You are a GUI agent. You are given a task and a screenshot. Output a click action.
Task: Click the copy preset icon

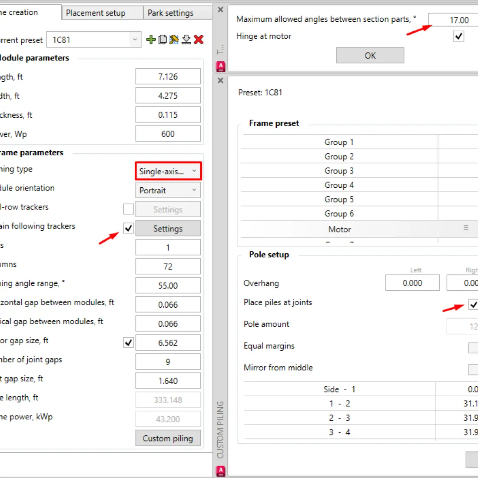click(163, 40)
